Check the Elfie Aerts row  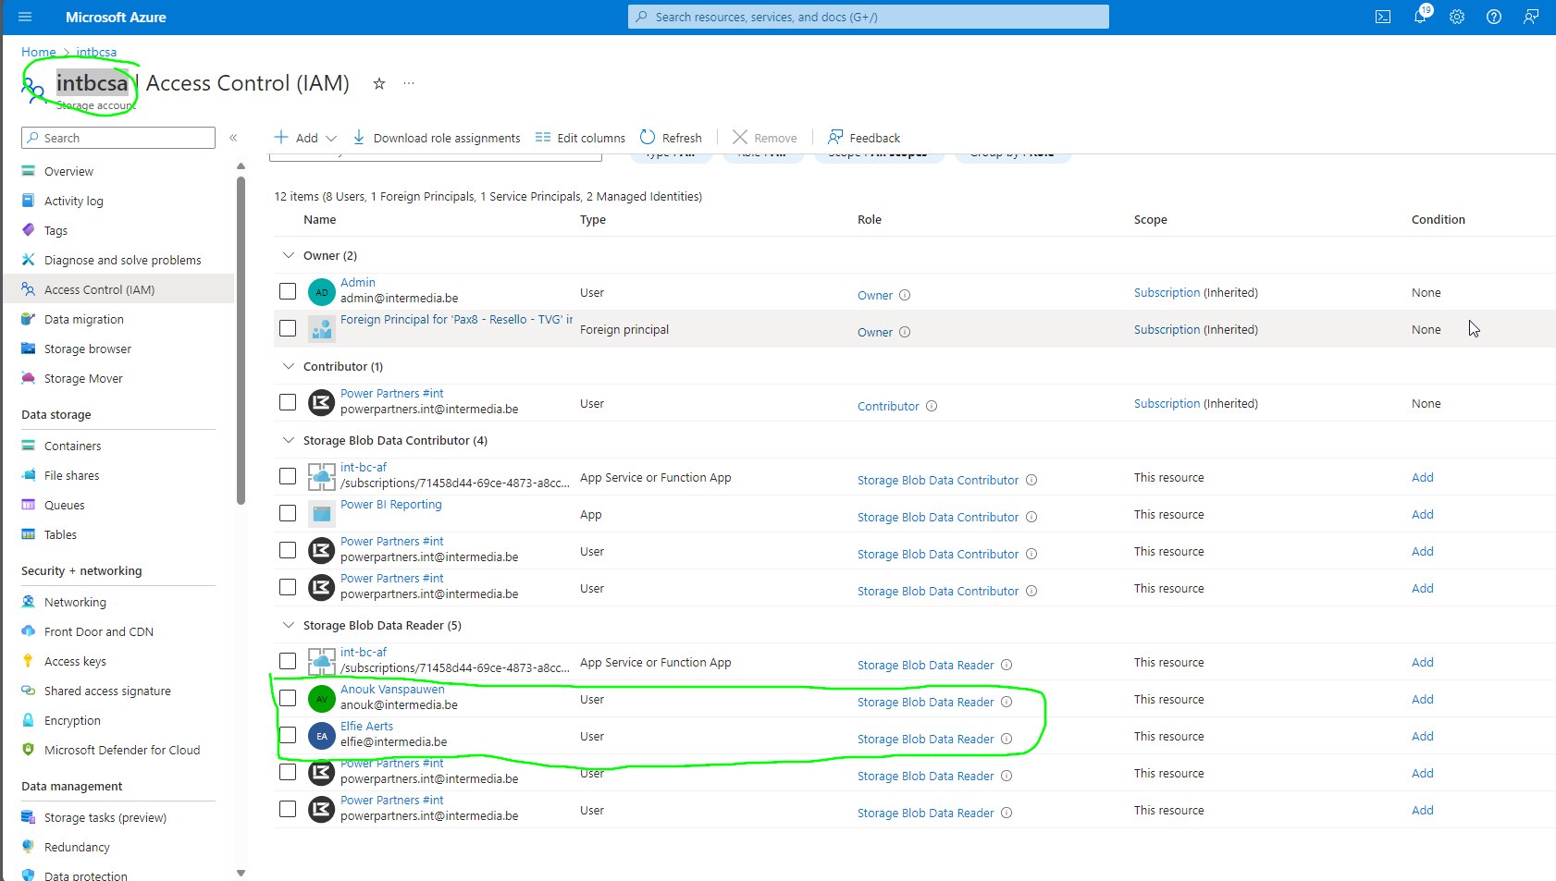click(288, 735)
